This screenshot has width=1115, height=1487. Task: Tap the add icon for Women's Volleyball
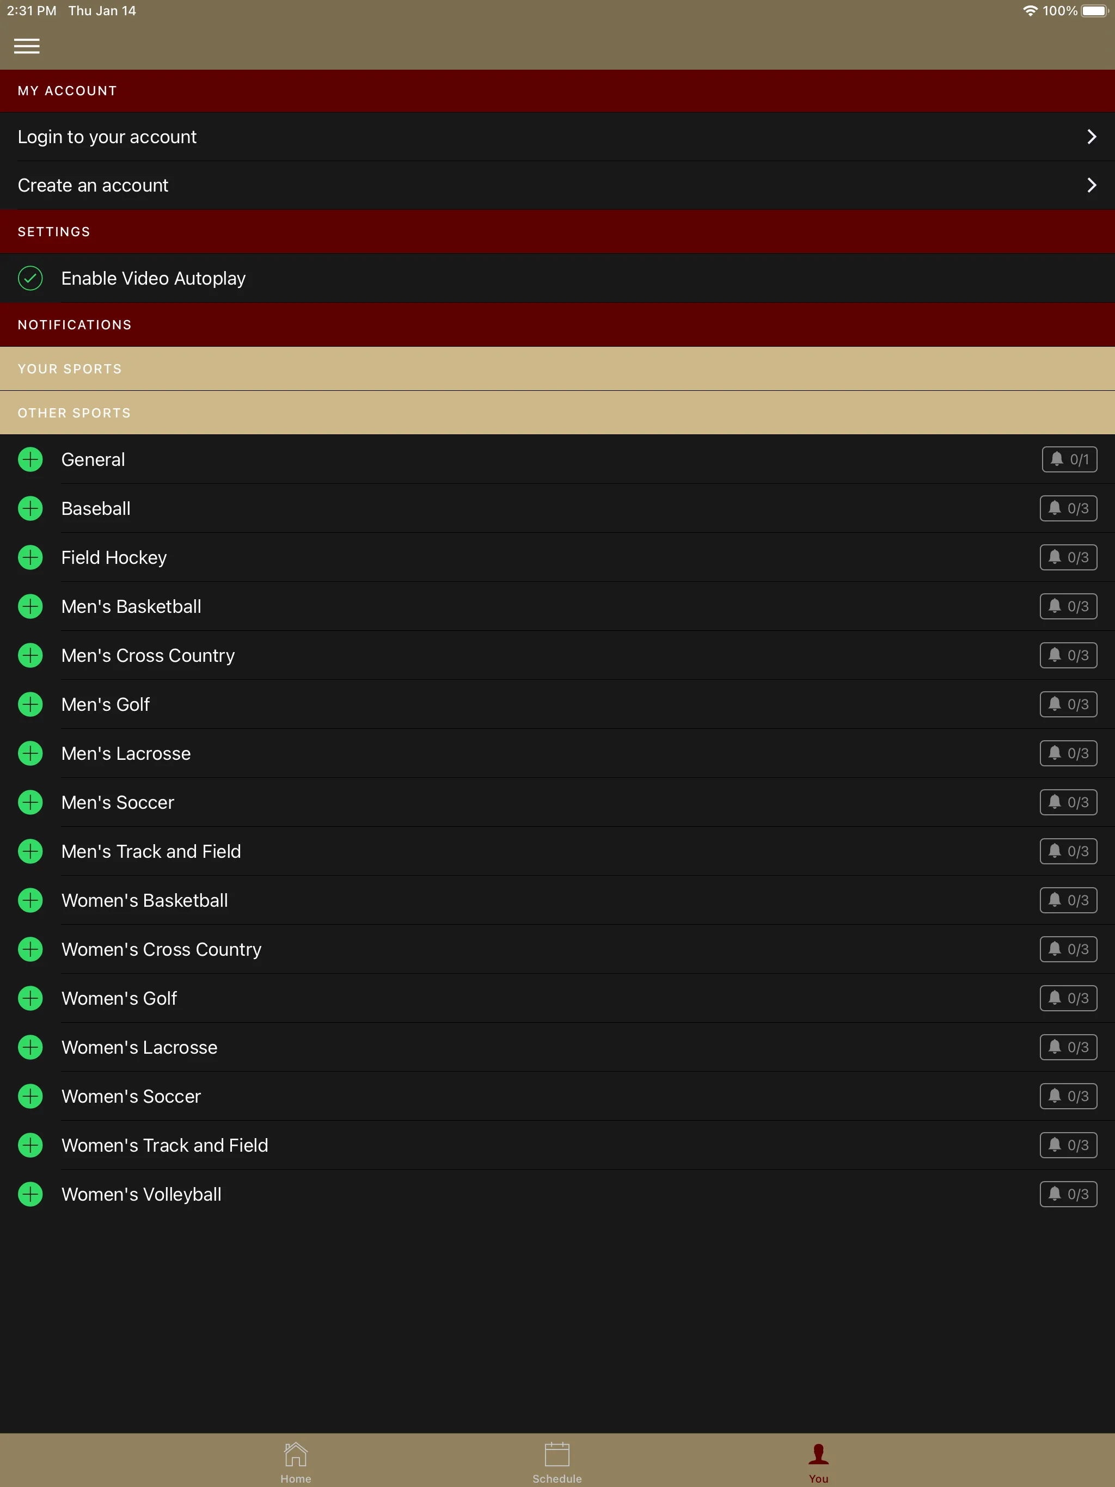30,1193
